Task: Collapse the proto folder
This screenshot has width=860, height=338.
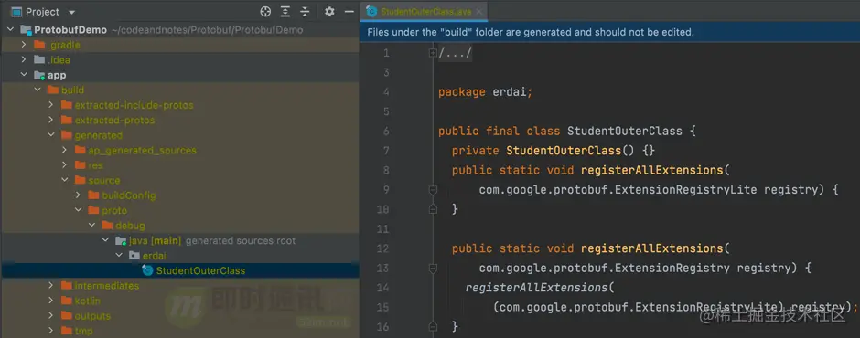Action: (x=79, y=210)
